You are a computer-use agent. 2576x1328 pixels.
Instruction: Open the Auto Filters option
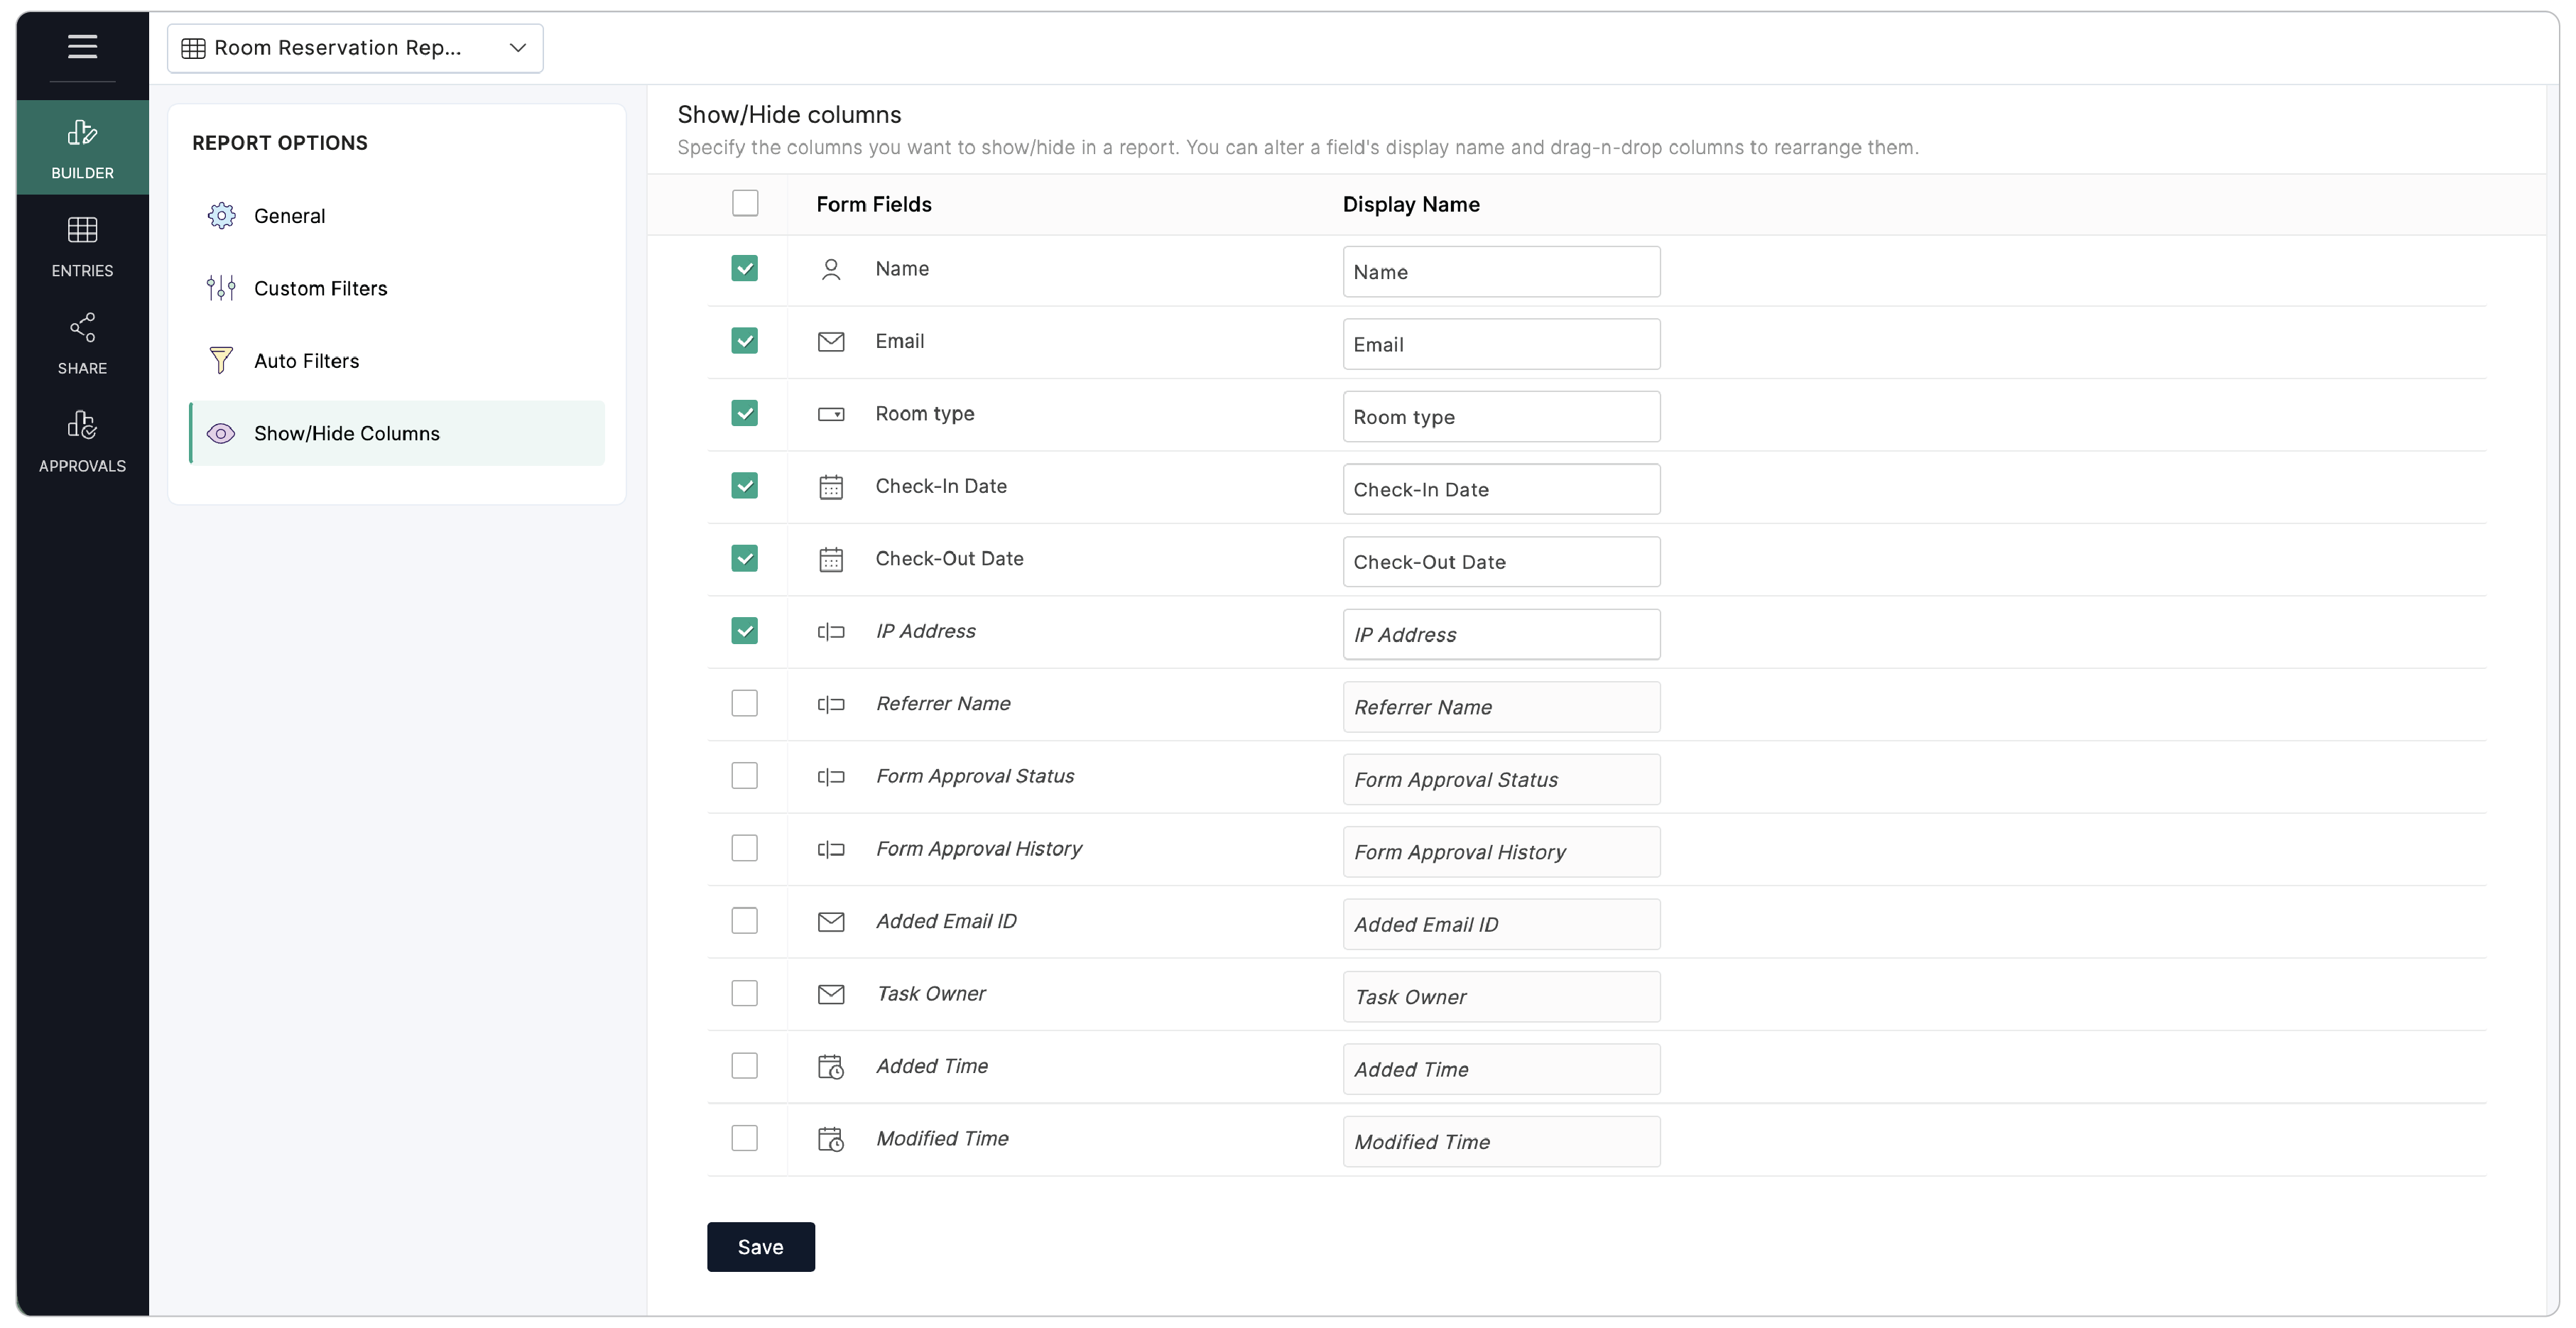306,361
